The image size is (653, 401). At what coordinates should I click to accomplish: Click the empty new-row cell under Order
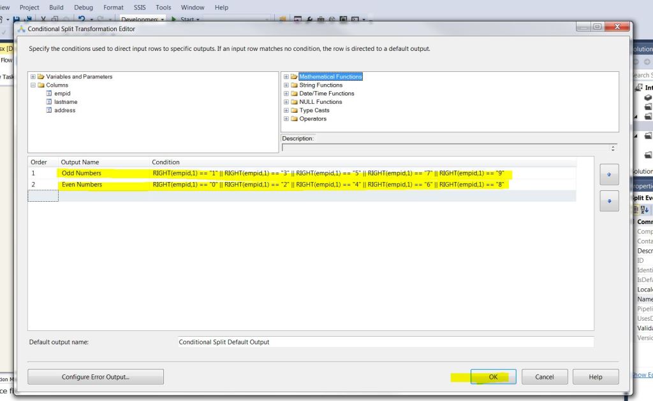(43, 195)
